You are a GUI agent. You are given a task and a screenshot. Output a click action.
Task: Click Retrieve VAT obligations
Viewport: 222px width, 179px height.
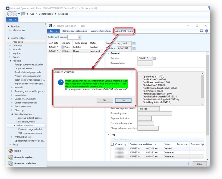point(75,31)
